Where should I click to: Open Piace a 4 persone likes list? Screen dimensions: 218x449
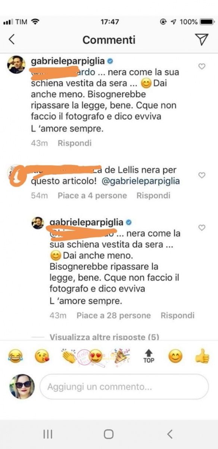tap(92, 195)
